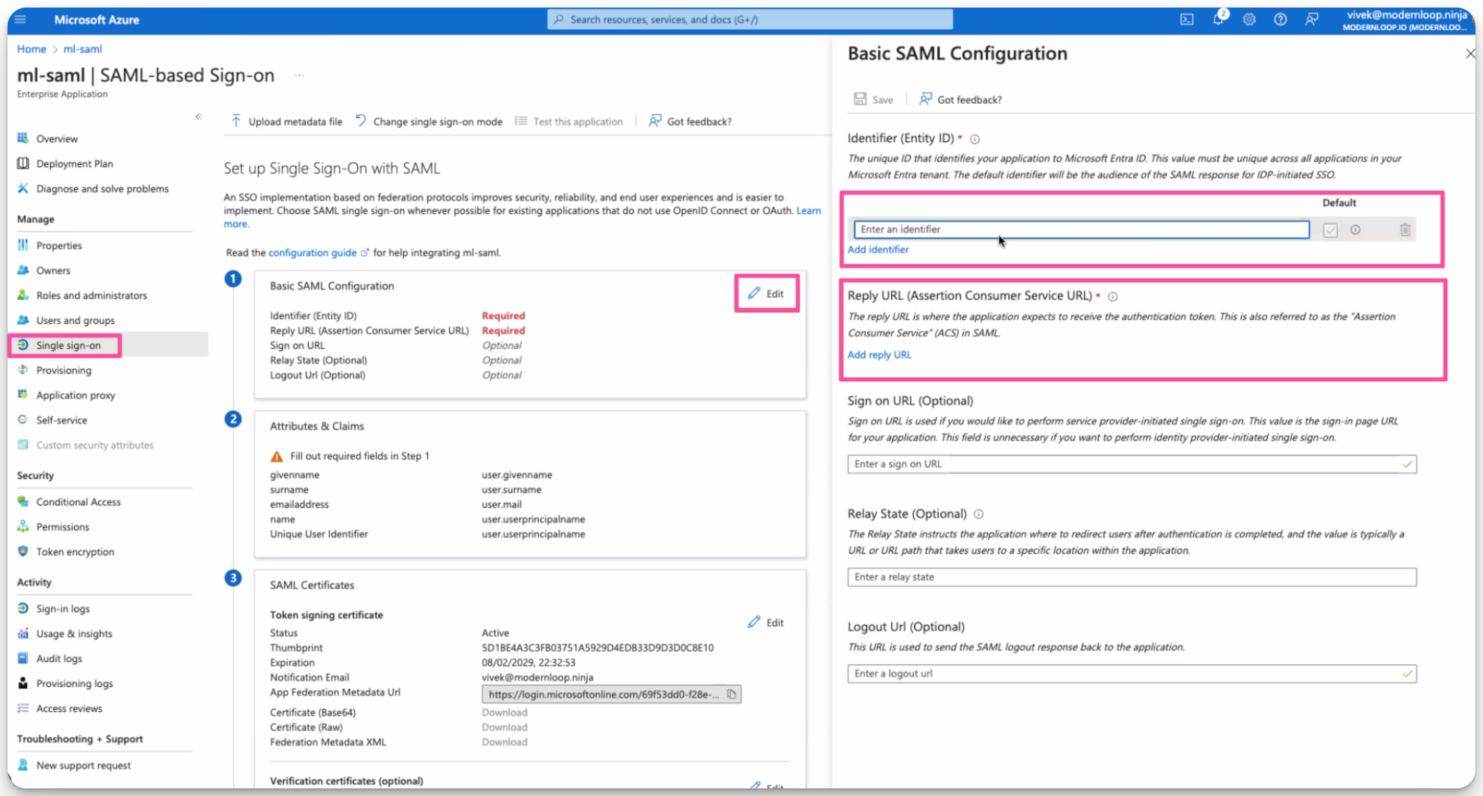This screenshot has height=796, width=1483.
Task: Click the Azure search bar
Action: click(x=749, y=20)
